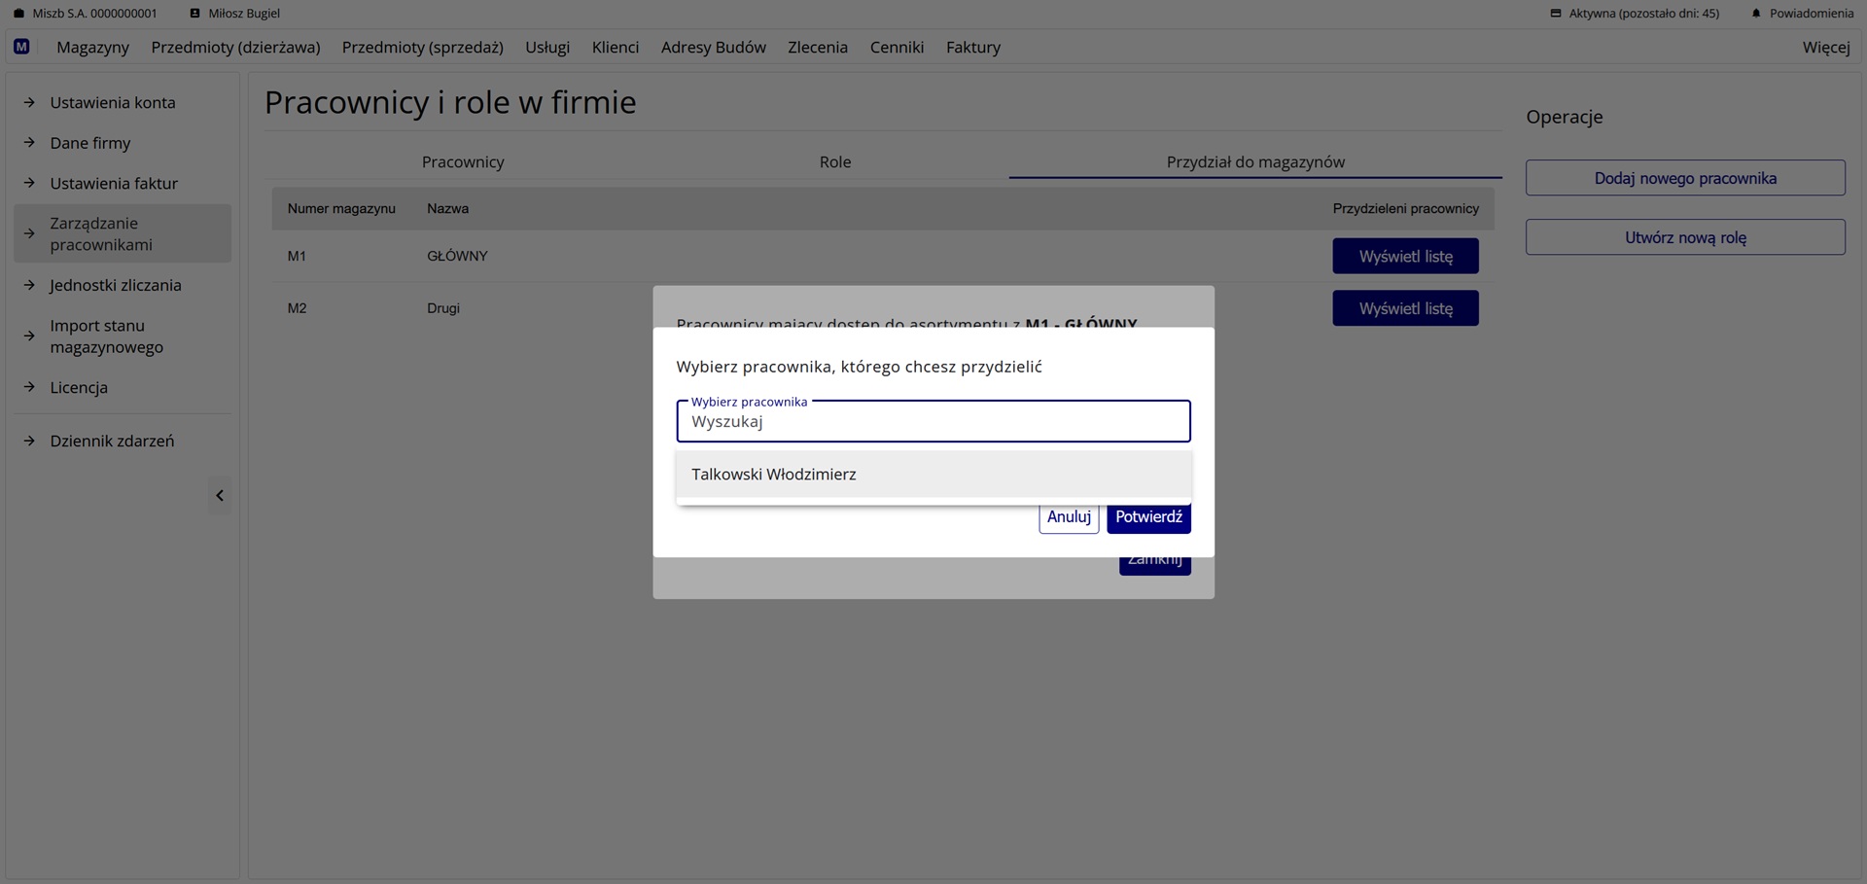Click the license card icon near Aktywna
Image resolution: width=1867 pixels, height=884 pixels.
point(1556,14)
